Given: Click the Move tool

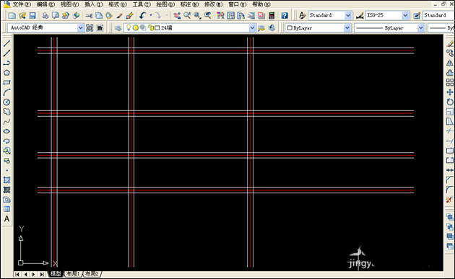Looking at the screenshot, I should (x=450, y=92).
